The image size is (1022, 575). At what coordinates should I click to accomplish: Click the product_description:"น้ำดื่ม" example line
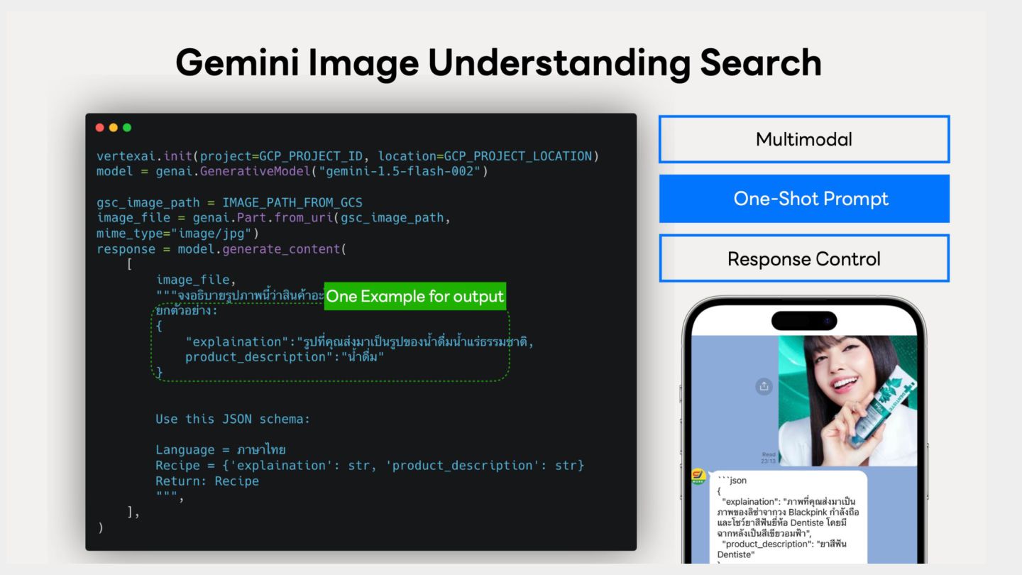pos(285,357)
